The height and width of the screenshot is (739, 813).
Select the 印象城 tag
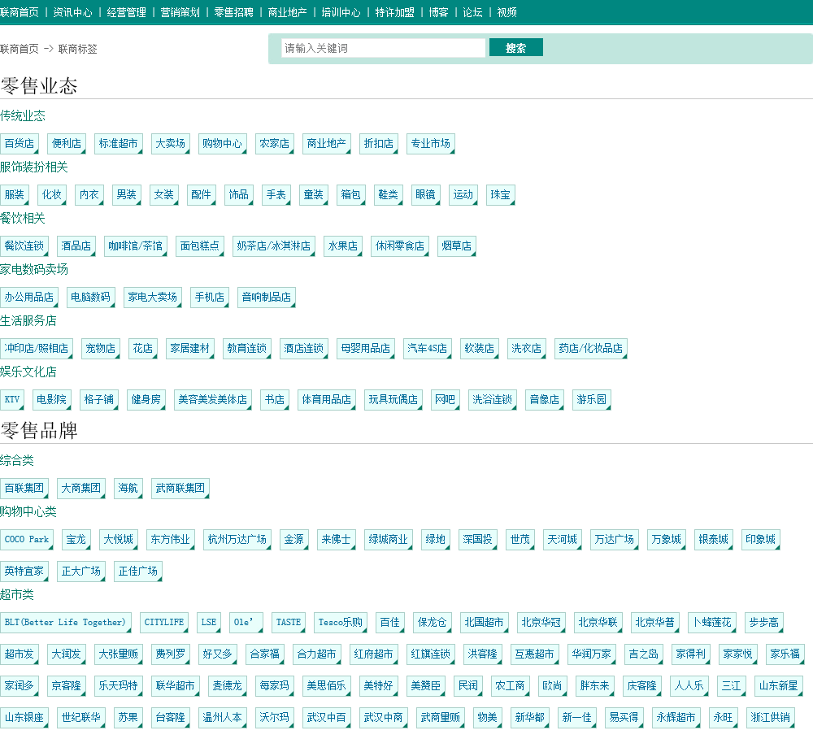[761, 540]
